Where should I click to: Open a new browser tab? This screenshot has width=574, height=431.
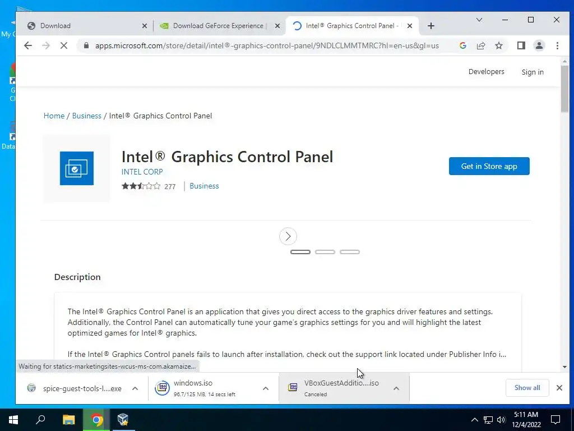pyautogui.click(x=431, y=26)
